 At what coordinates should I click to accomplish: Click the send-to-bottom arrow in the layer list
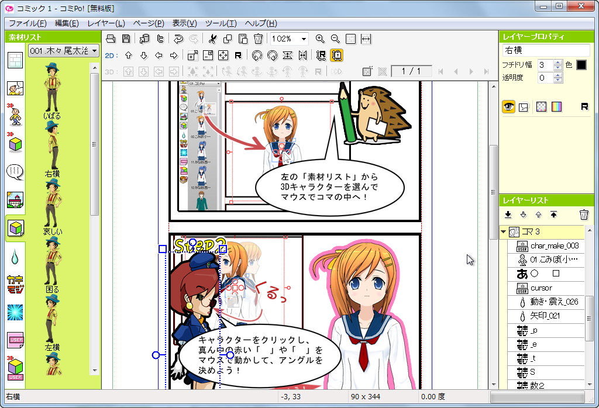(508, 215)
